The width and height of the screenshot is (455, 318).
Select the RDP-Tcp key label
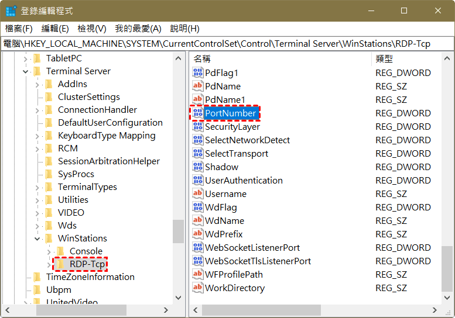pyautogui.click(x=87, y=264)
